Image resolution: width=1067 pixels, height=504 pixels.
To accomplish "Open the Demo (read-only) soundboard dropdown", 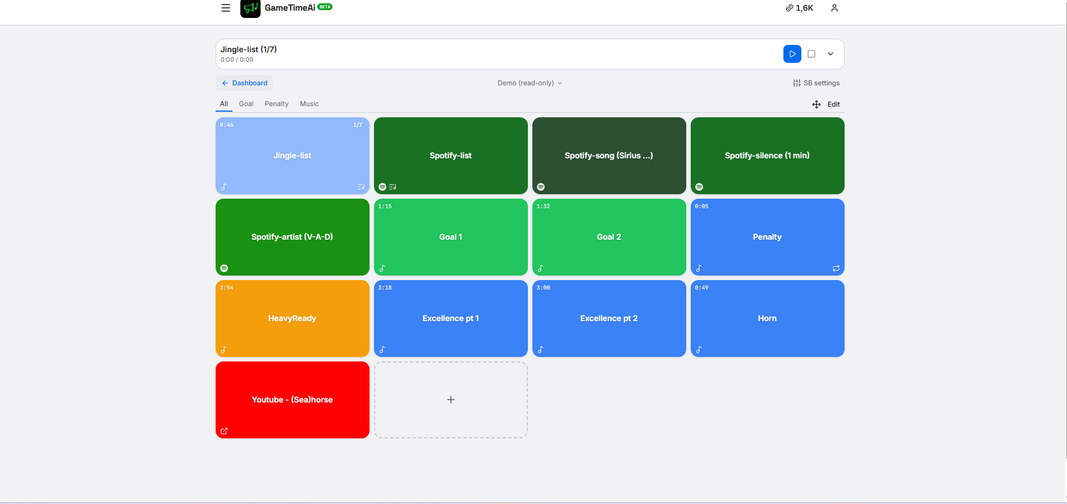I will coord(530,83).
